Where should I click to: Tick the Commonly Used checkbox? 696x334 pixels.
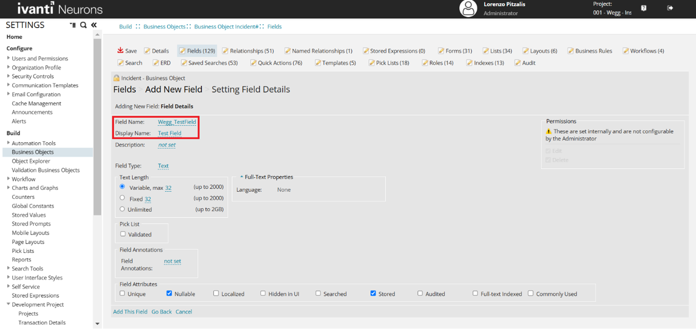[531, 293]
